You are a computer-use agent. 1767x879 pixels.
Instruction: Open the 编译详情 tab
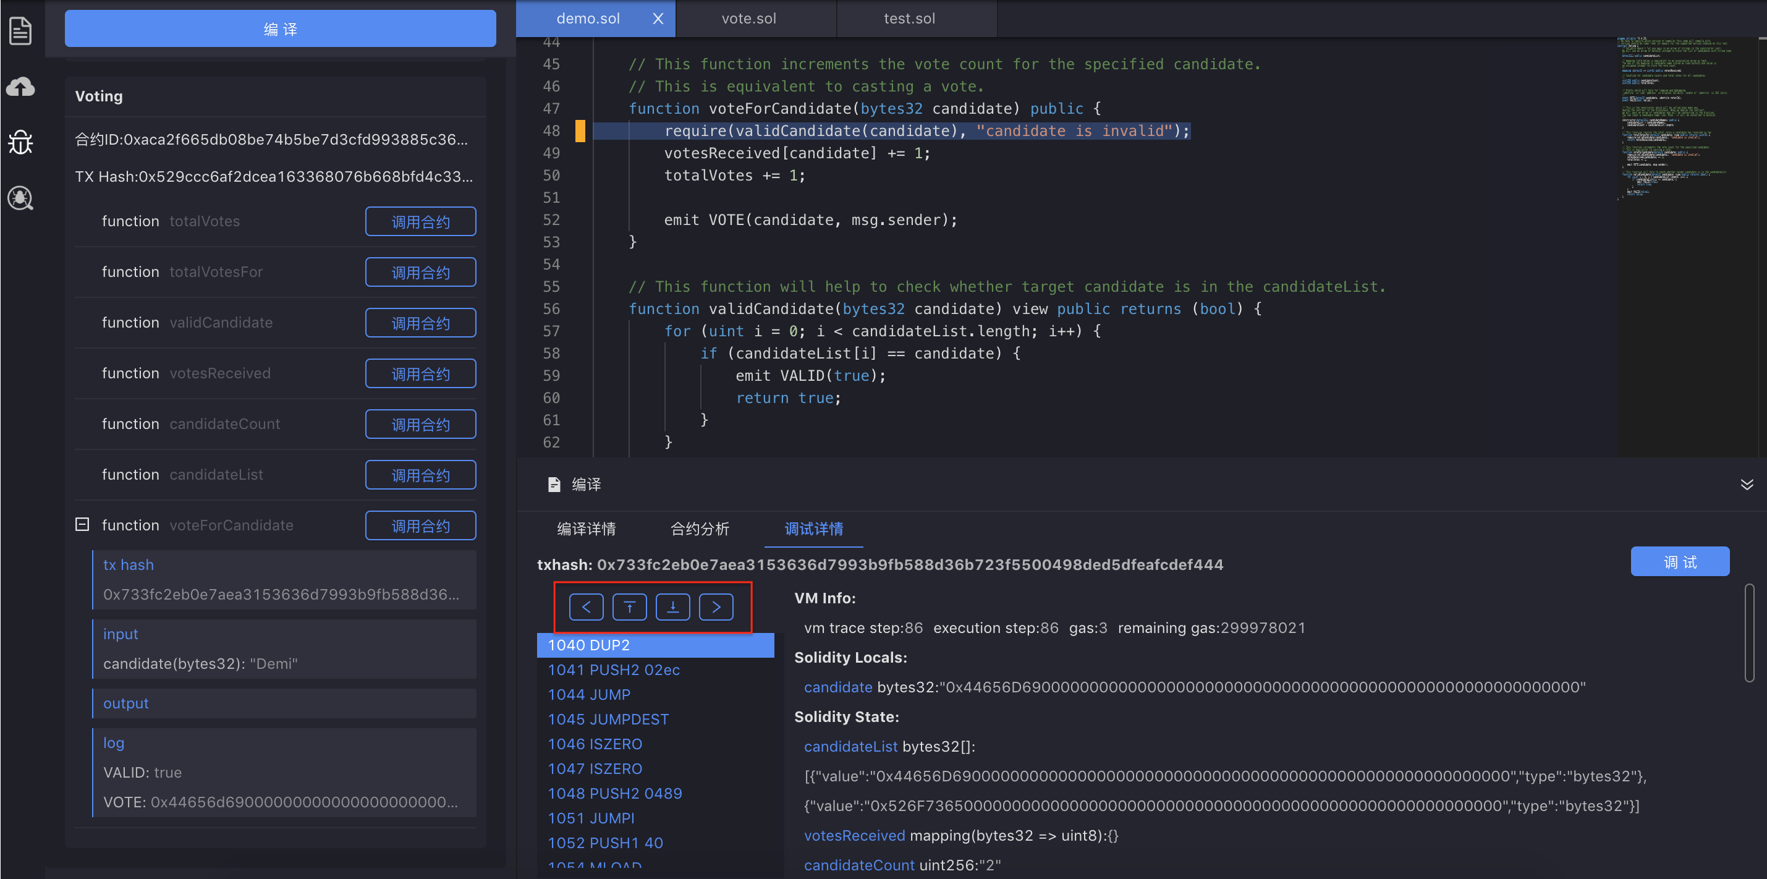tap(586, 529)
